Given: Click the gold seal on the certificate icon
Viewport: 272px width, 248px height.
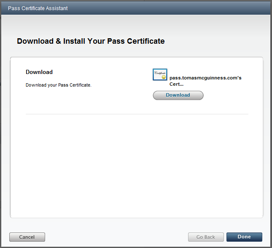Looking at the screenshot, I should (x=164, y=77).
